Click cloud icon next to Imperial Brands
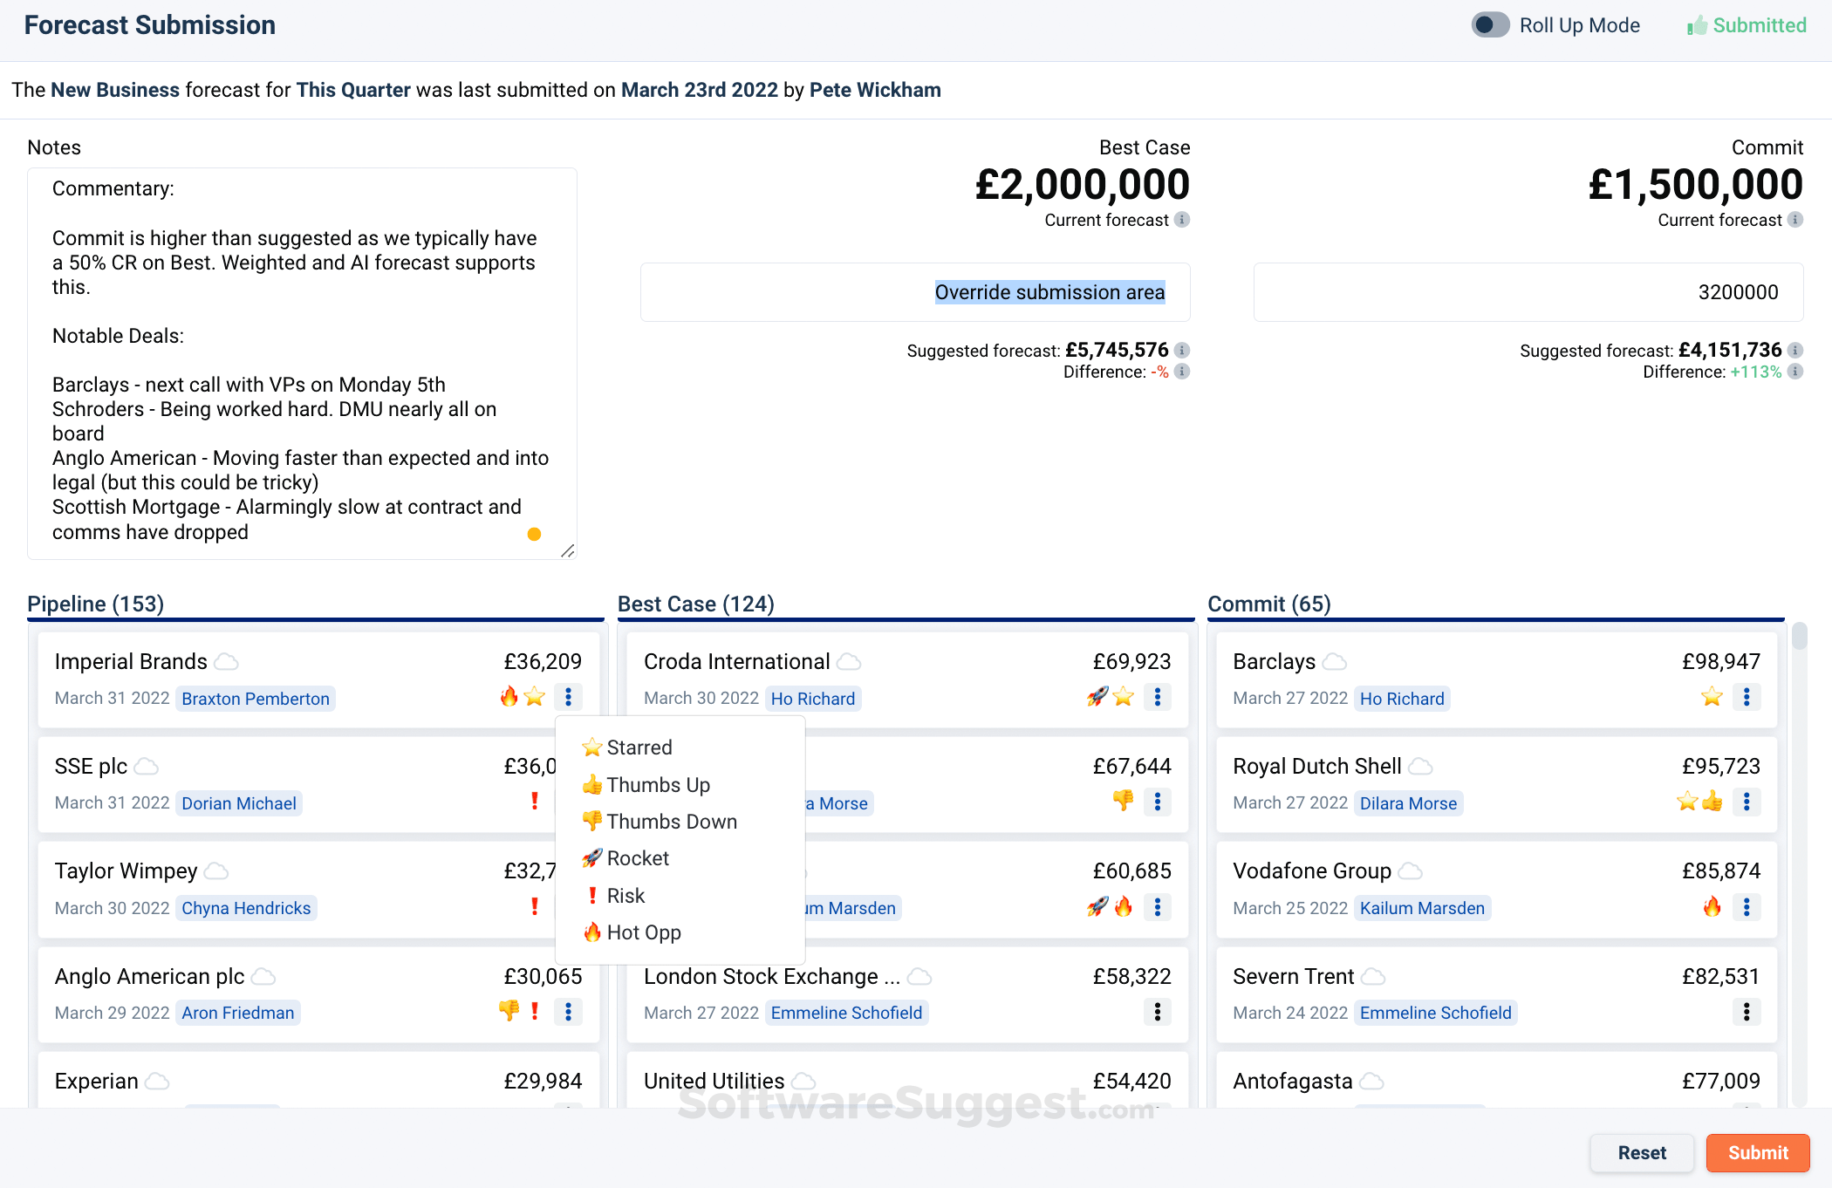Screen dimensions: 1832x1188 227,662
